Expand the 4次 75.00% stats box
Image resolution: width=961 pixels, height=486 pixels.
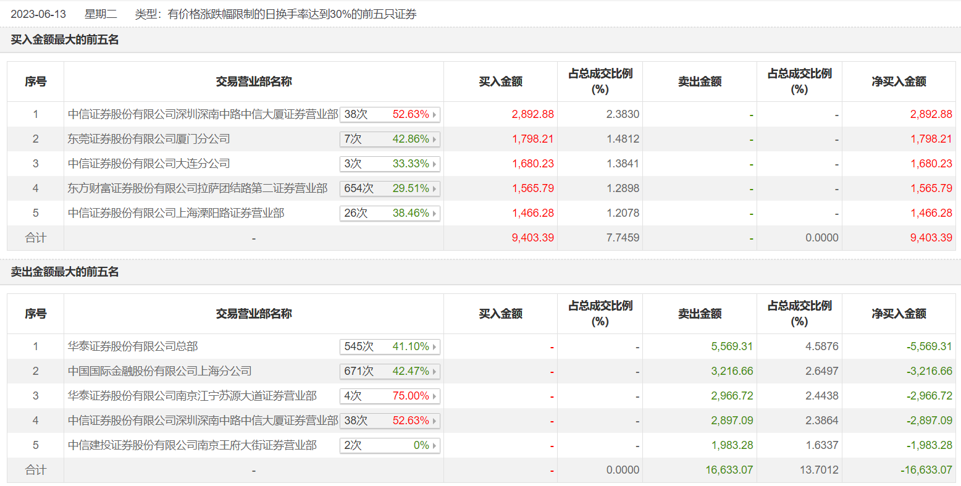(390, 396)
